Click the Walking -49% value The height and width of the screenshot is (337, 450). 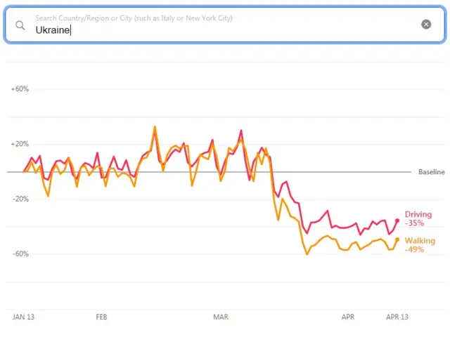tap(415, 249)
